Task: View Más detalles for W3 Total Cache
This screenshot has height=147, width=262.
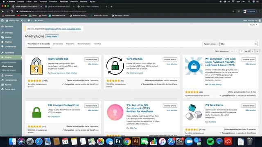Action: (251, 110)
